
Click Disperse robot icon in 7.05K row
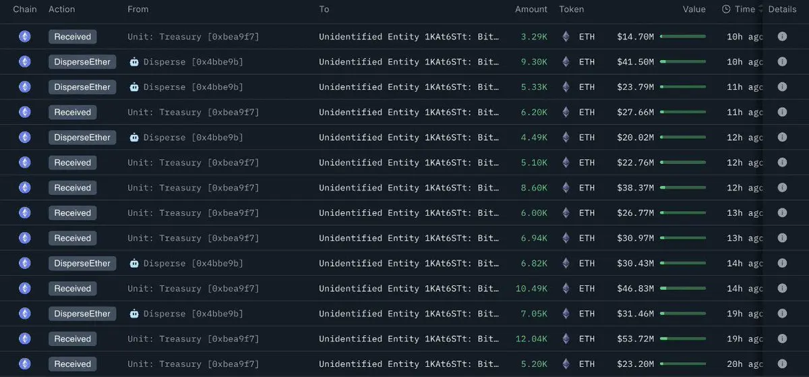pyautogui.click(x=134, y=314)
